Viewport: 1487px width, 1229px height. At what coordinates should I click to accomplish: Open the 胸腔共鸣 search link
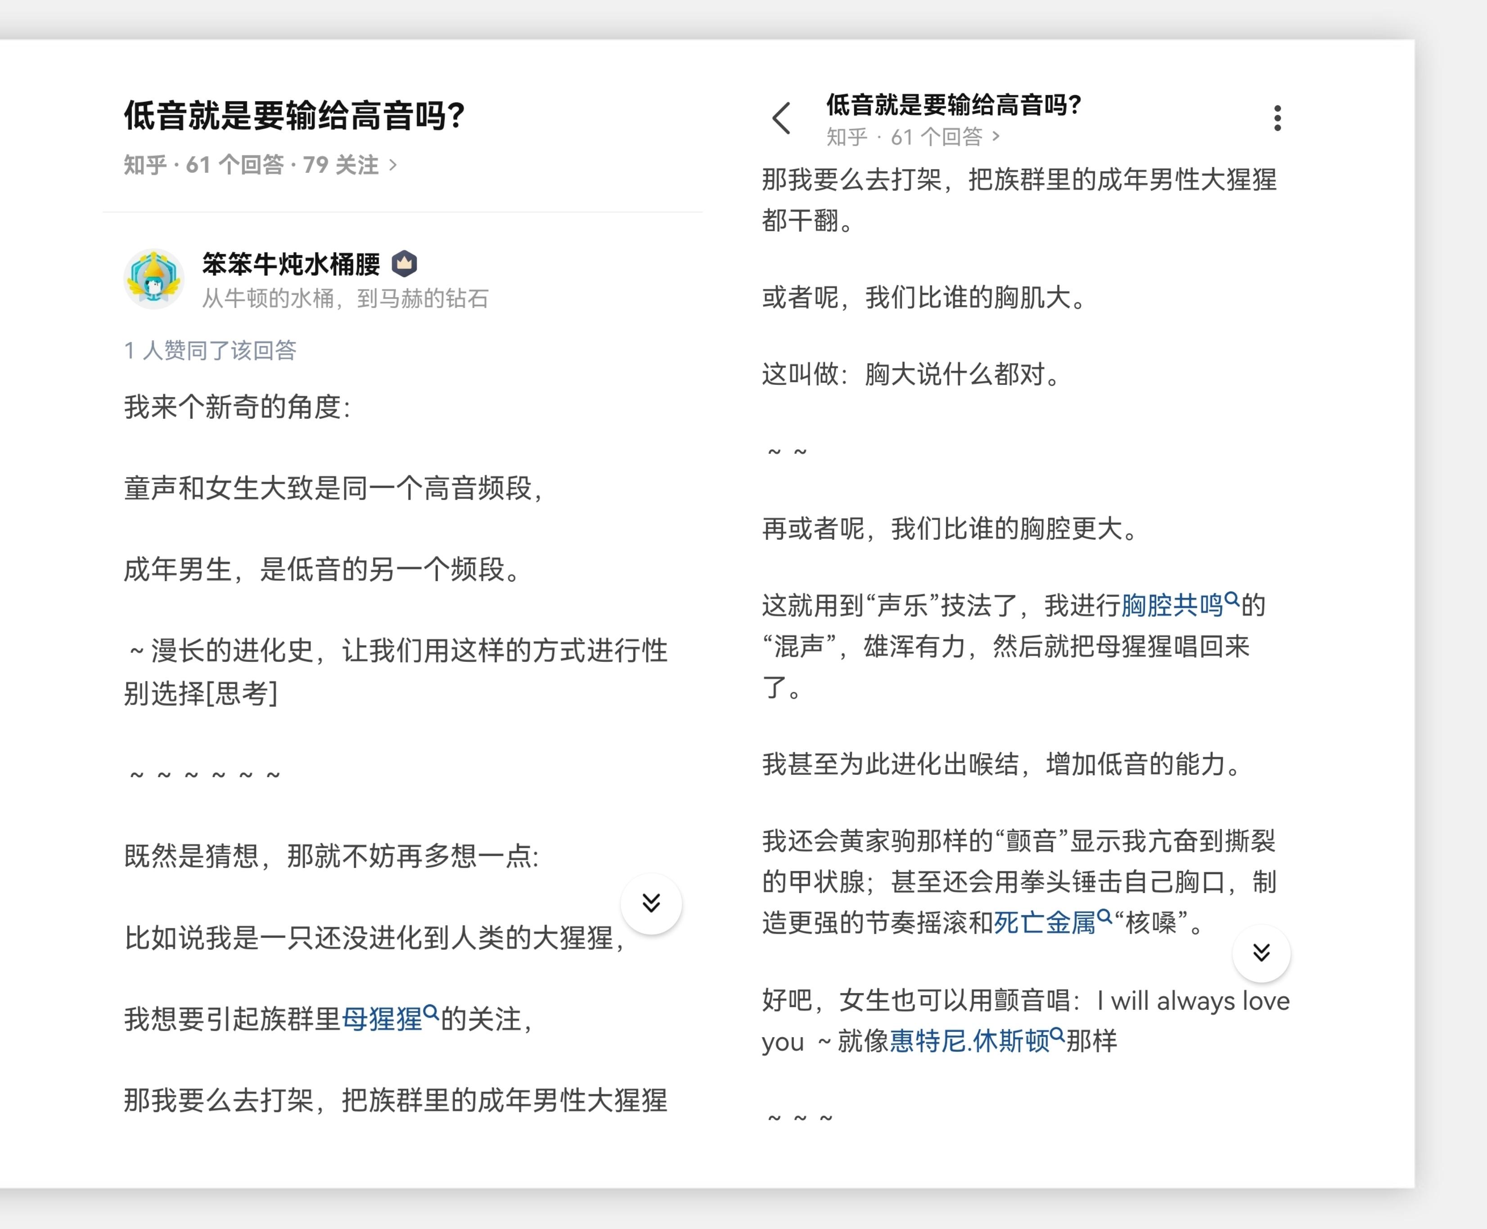[1172, 605]
